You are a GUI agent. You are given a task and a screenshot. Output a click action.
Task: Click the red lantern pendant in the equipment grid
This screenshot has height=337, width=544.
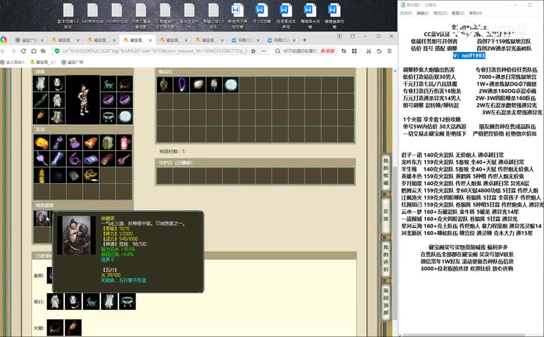click(41, 117)
